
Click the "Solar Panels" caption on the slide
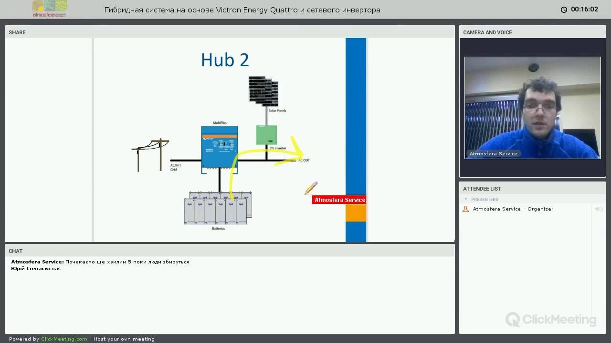pyautogui.click(x=277, y=111)
